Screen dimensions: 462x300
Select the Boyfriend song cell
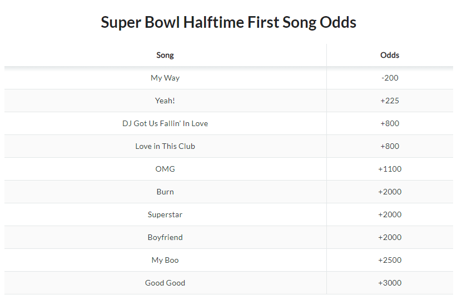click(x=165, y=237)
